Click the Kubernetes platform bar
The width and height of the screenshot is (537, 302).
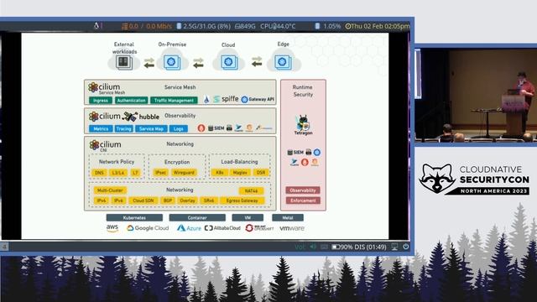pos(134,218)
